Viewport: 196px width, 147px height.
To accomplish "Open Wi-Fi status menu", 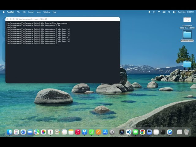I will 159,12.
